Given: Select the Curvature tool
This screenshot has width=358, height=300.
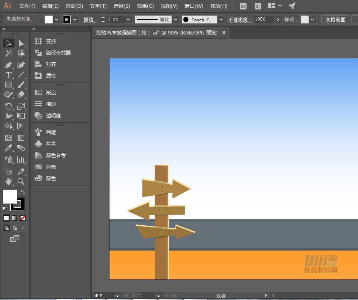Looking at the screenshot, I should click(x=21, y=65).
